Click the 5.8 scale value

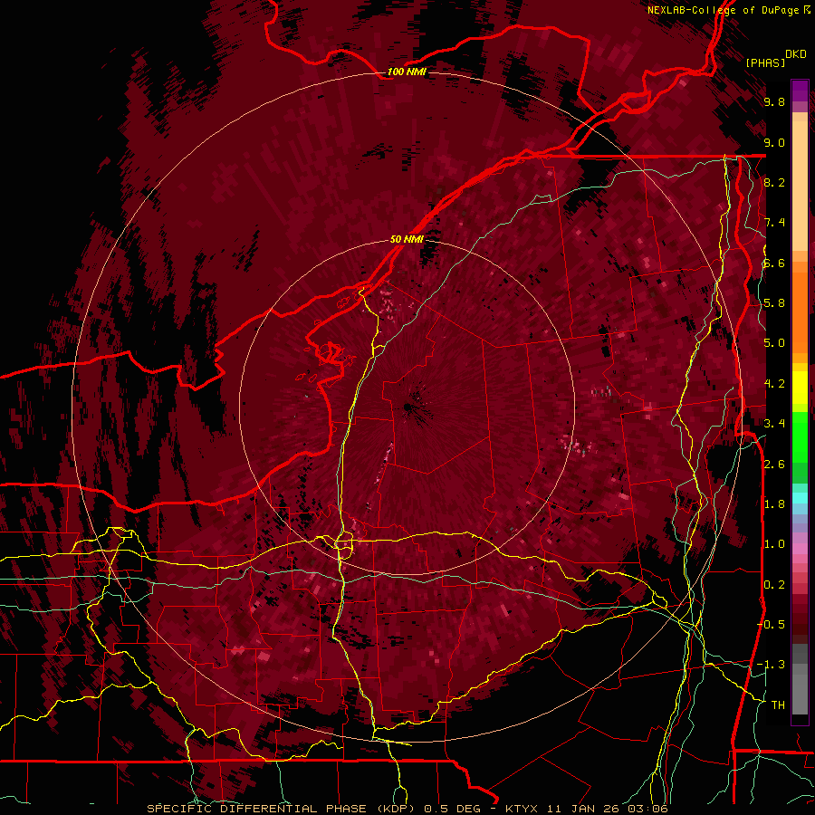pyautogui.click(x=774, y=303)
